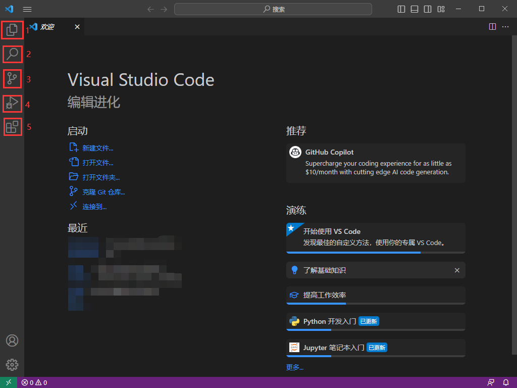This screenshot has width=517, height=388.
Task: Click the lightbulb icon in 了解基础知识
Action: (x=294, y=270)
